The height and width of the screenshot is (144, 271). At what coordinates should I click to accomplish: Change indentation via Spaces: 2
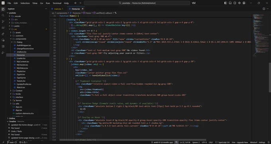point(196,142)
